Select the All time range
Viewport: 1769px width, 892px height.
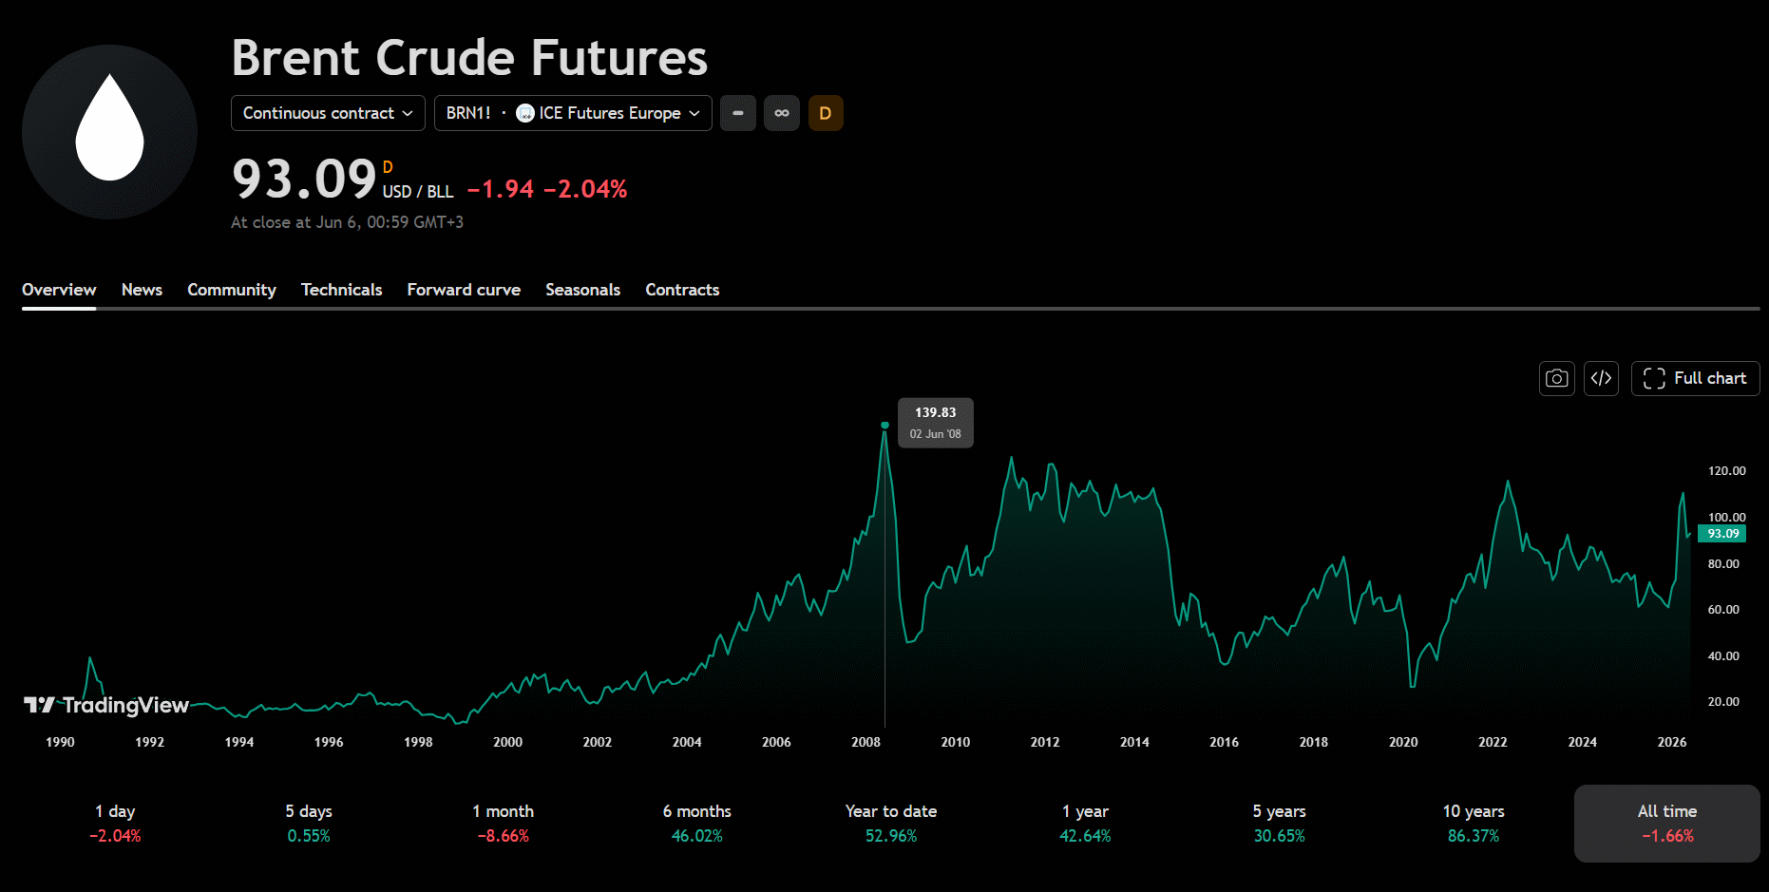click(x=1667, y=824)
